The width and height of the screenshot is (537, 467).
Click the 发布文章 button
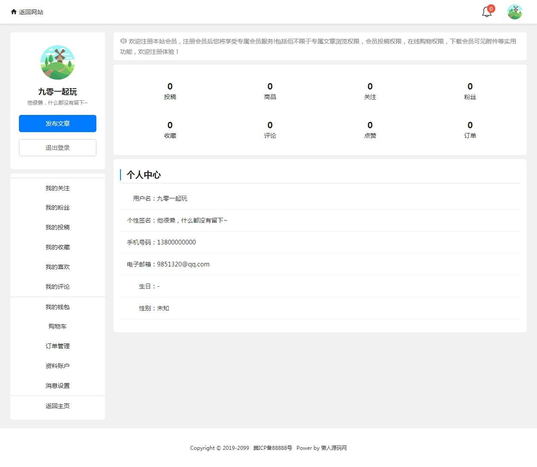tap(57, 124)
